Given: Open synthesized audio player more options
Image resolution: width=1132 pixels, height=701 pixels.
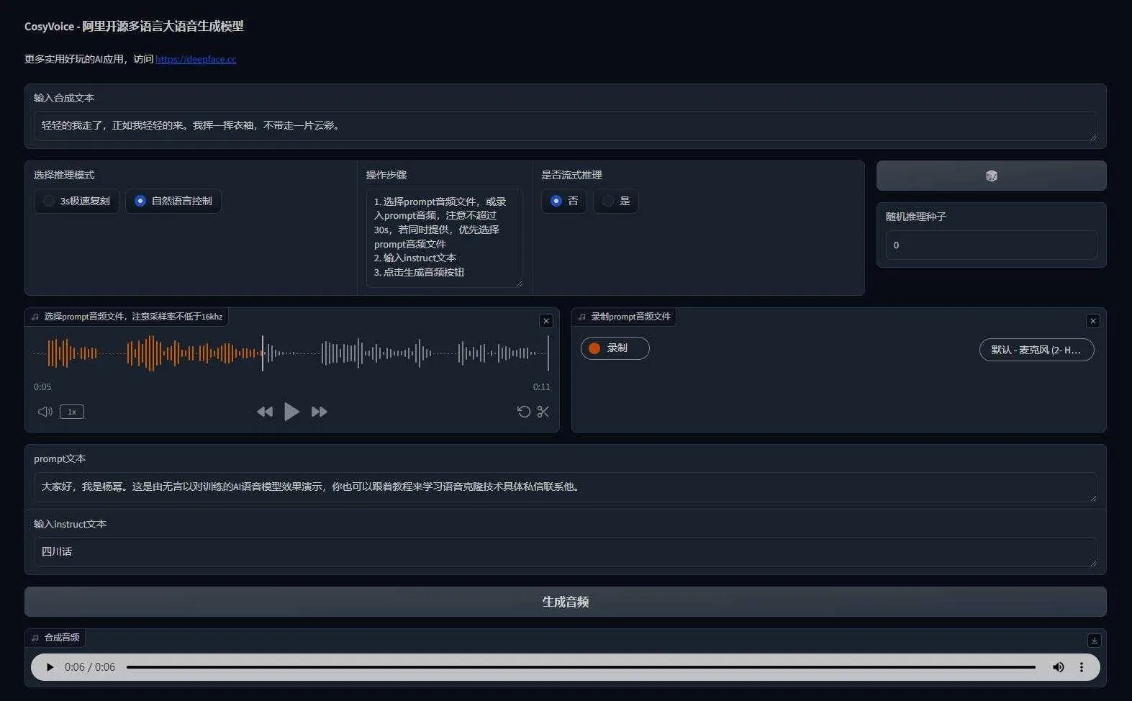Looking at the screenshot, I should point(1081,667).
